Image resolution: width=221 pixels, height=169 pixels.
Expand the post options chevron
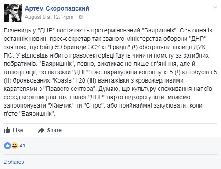click(215, 7)
